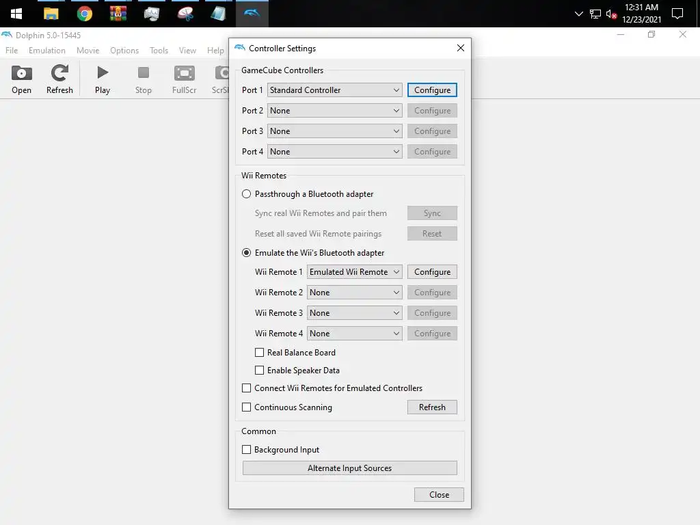Open the Movie menu
The height and width of the screenshot is (525, 700).
(x=88, y=51)
